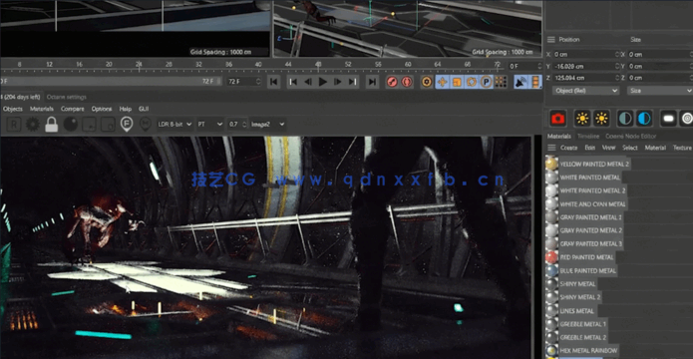Click the Materials panel hamburger icon
The height and width of the screenshot is (359, 693).
click(551, 148)
